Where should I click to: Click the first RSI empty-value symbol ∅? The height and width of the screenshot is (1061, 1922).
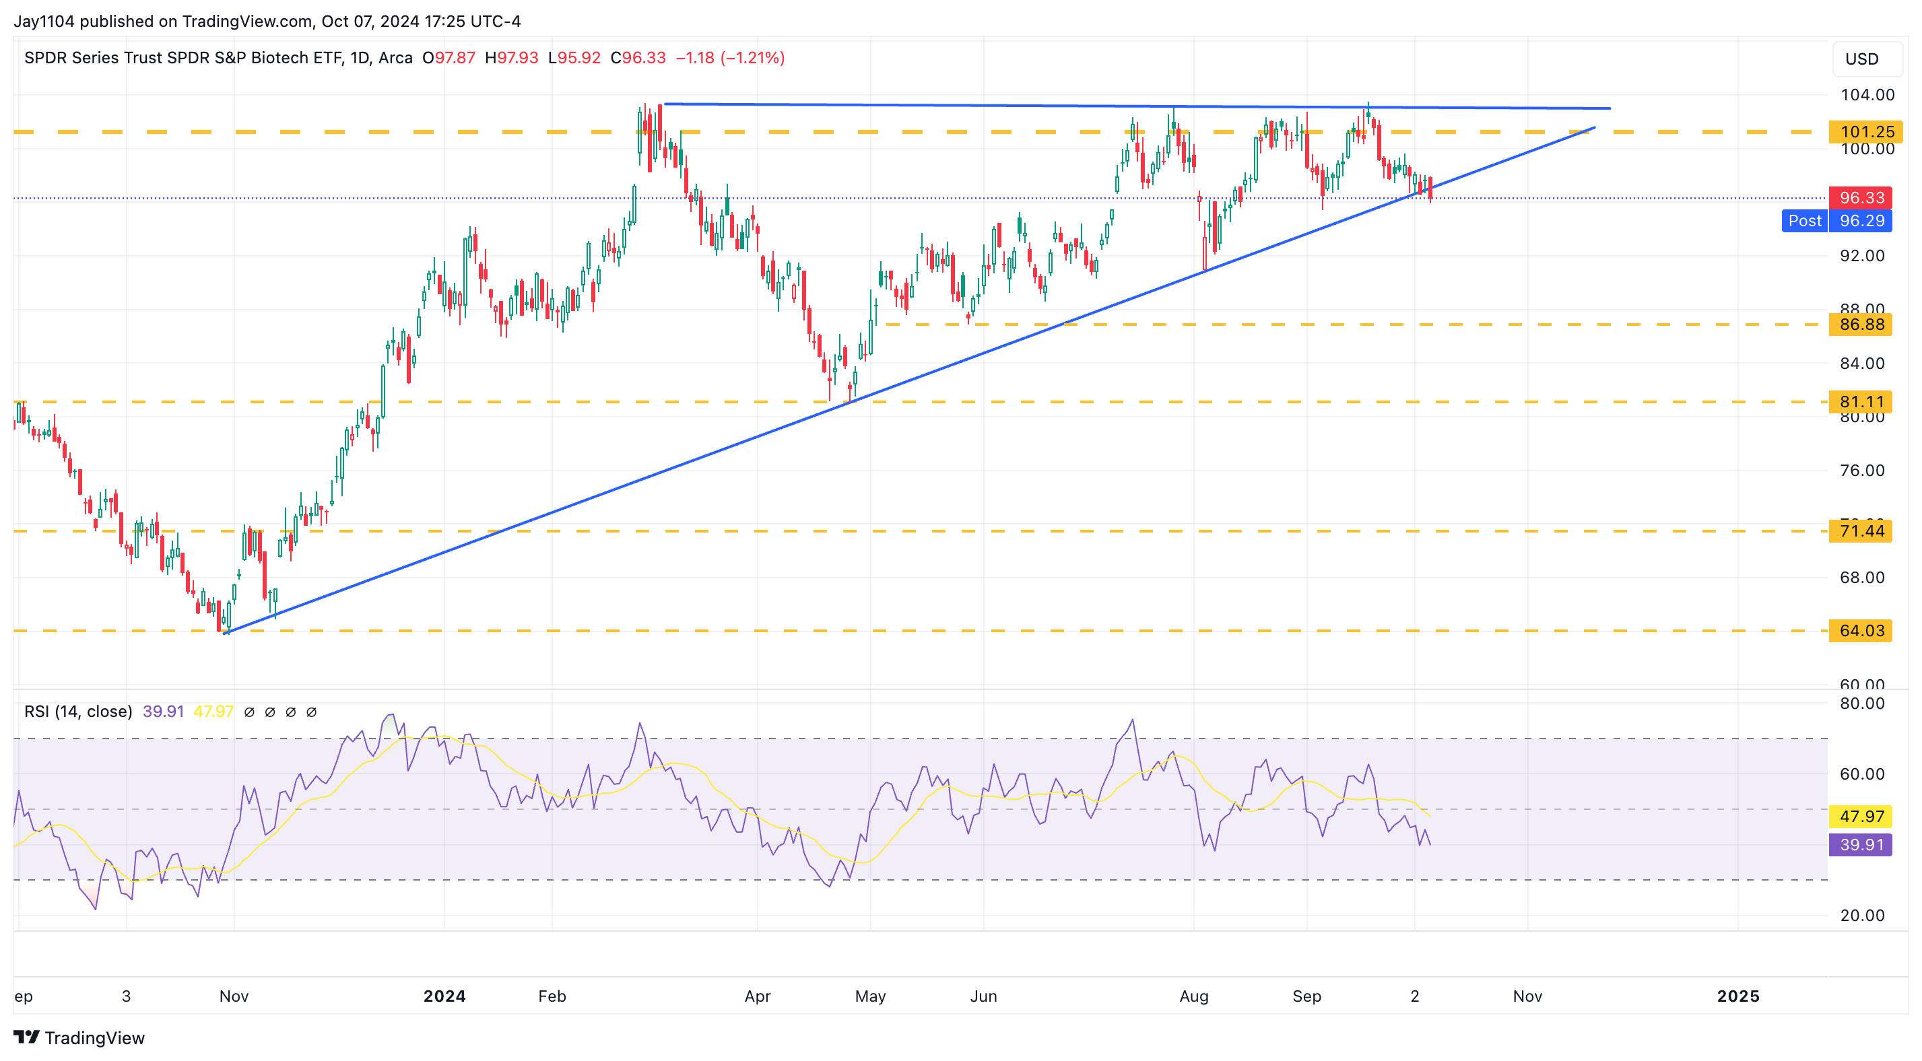click(249, 712)
